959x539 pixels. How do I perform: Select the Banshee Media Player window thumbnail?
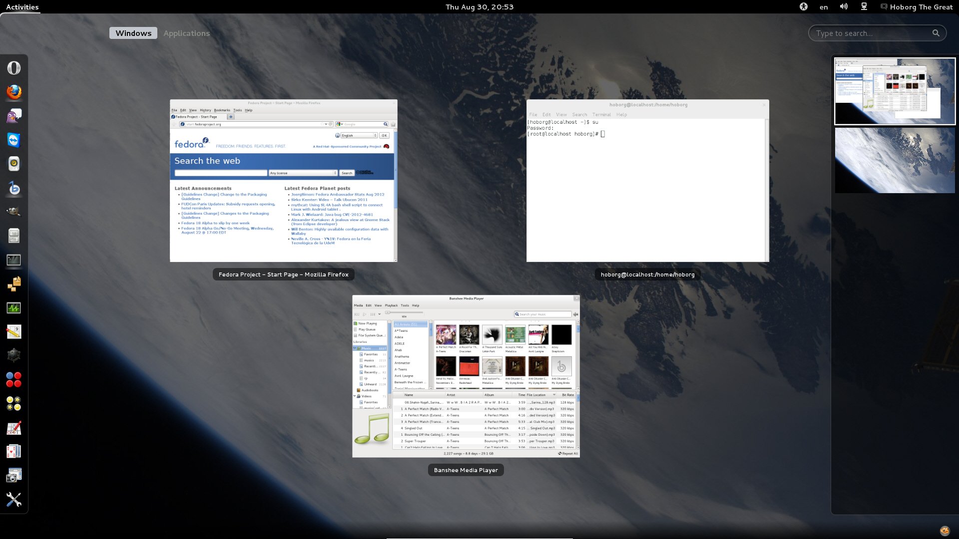click(x=466, y=376)
